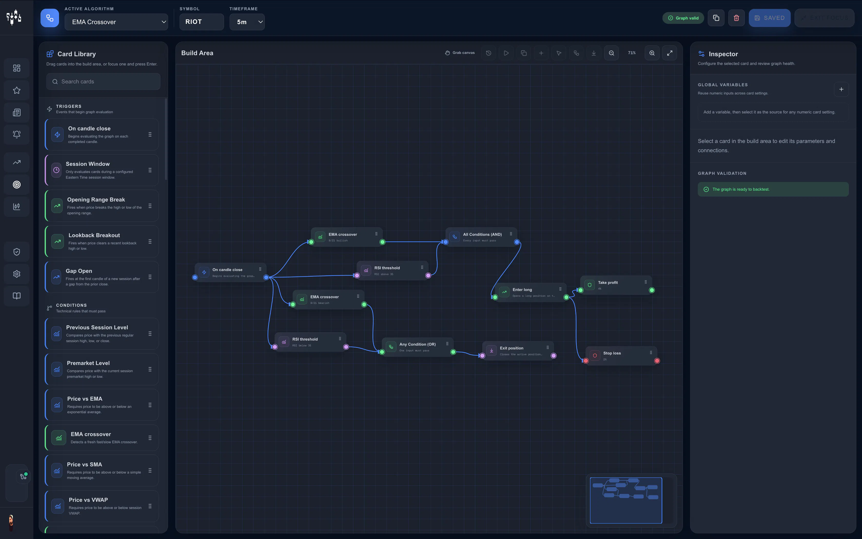This screenshot has height=539, width=862.
Task: Open the shield check icon in sidebar
Action: (x=17, y=252)
